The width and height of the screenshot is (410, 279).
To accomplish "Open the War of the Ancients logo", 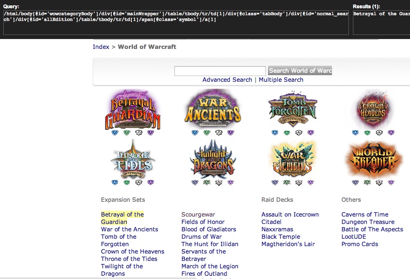I will 212,109.
